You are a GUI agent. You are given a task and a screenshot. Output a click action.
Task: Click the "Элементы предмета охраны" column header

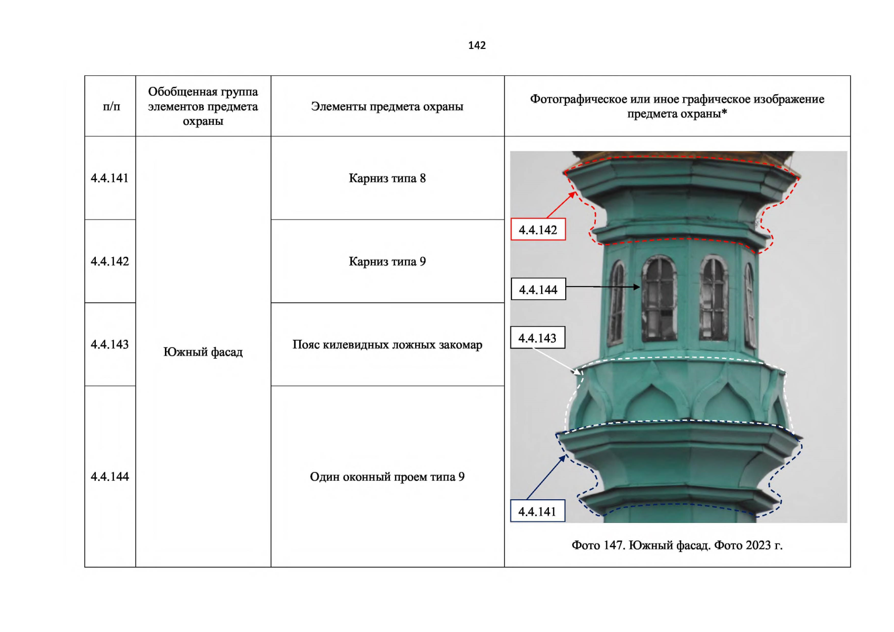[x=387, y=106]
